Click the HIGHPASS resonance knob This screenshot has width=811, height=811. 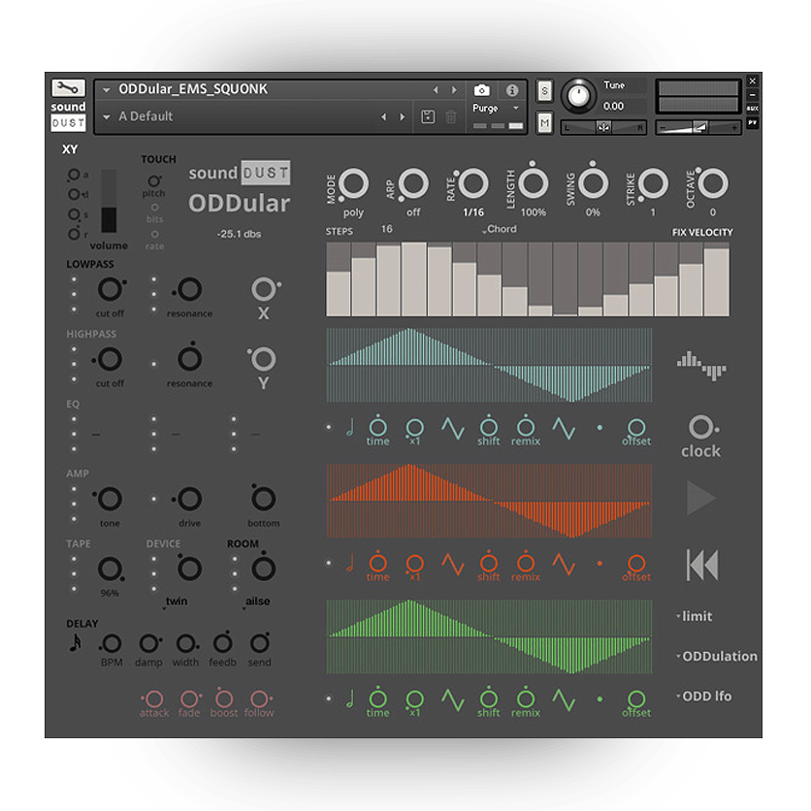pyautogui.click(x=190, y=358)
